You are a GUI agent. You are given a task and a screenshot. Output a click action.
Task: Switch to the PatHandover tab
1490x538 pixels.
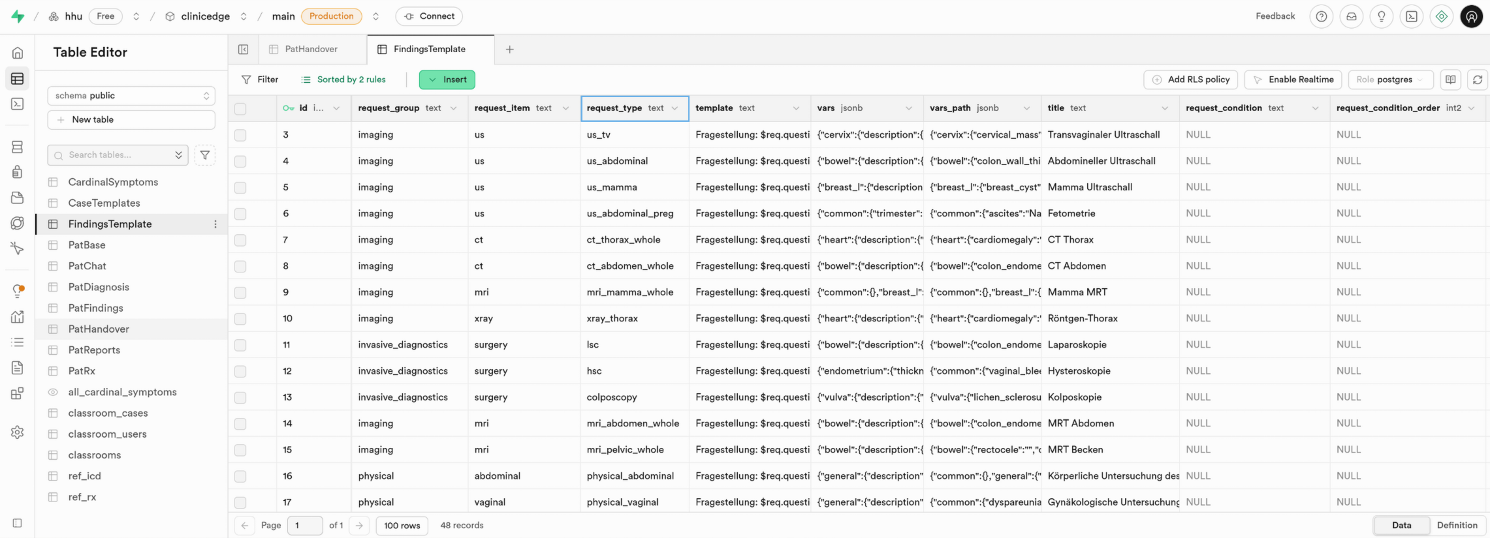311,50
